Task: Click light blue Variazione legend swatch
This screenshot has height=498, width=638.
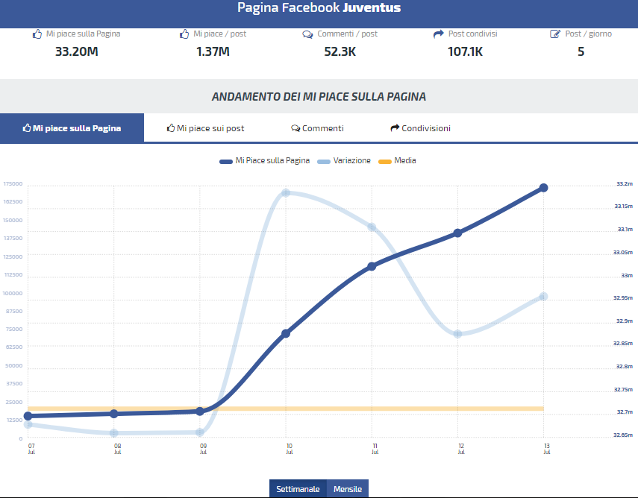Action: click(x=323, y=161)
